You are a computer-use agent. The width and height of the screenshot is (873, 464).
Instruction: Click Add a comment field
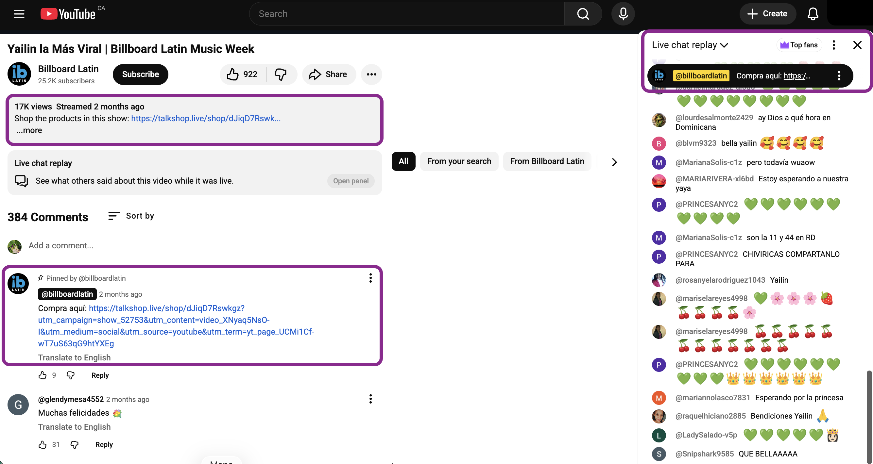tap(200, 245)
